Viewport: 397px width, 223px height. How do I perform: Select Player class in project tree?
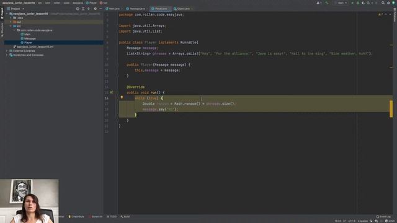pyautogui.click(x=28, y=43)
